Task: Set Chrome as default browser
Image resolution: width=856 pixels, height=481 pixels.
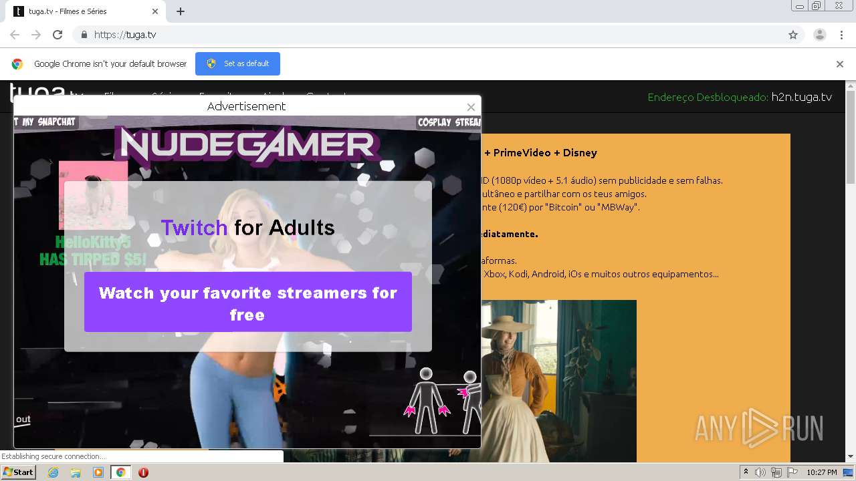Action: coord(237,64)
